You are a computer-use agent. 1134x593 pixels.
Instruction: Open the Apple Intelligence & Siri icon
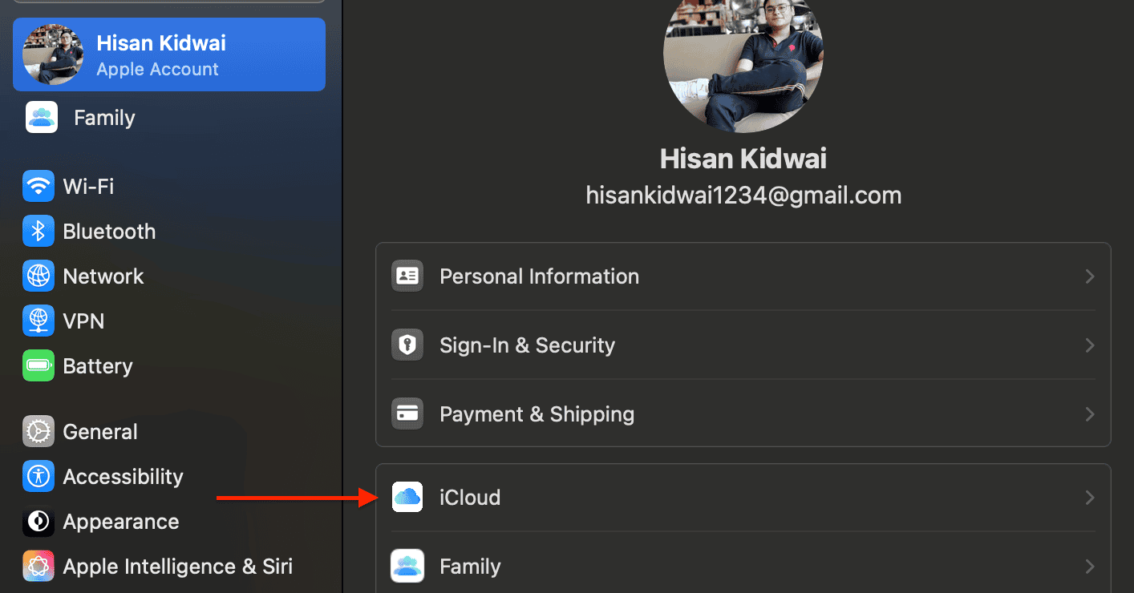pyautogui.click(x=38, y=567)
